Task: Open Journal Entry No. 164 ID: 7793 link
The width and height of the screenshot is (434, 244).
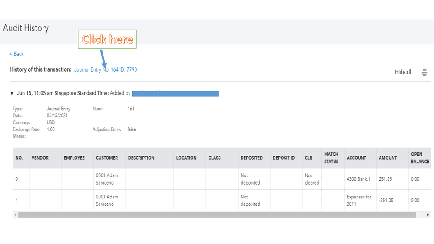Action: coord(106,69)
